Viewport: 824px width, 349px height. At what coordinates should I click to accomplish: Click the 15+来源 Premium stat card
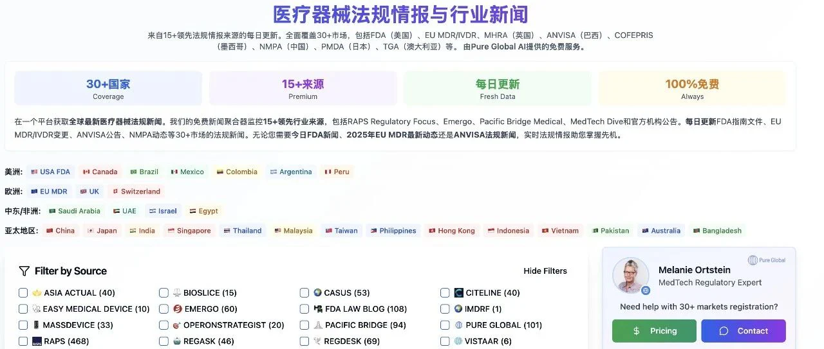click(x=303, y=89)
